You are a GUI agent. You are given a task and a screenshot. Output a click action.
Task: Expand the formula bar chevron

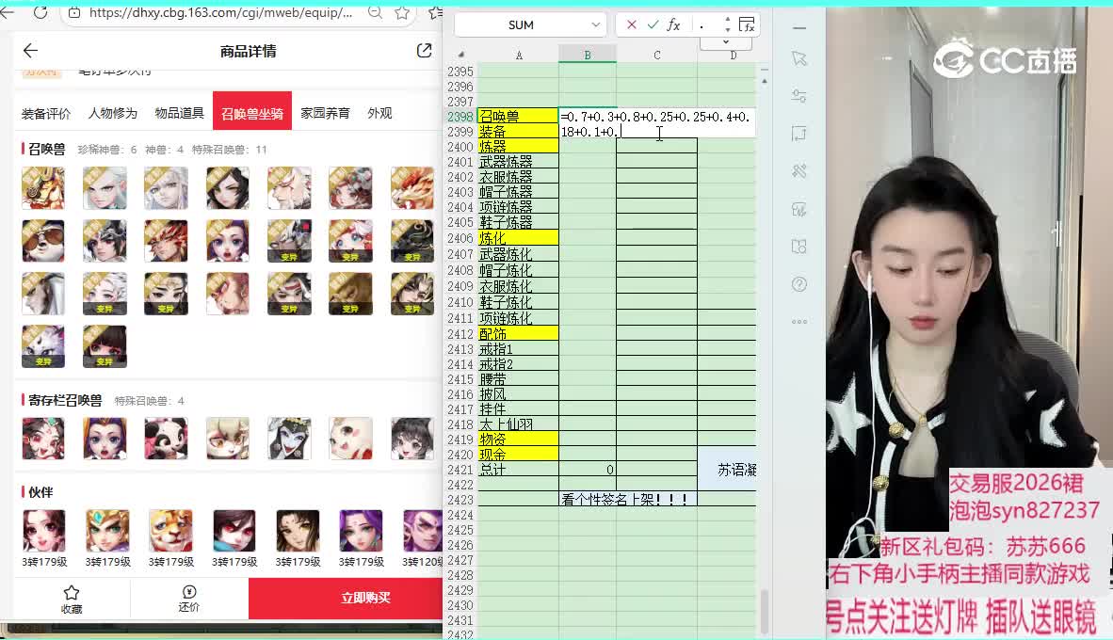[726, 42]
